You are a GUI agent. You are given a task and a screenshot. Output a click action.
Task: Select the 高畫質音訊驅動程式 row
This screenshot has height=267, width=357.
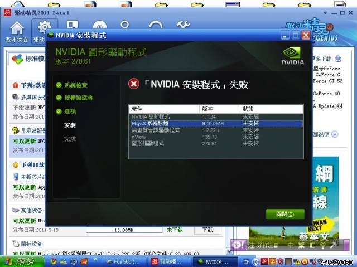coord(216,130)
